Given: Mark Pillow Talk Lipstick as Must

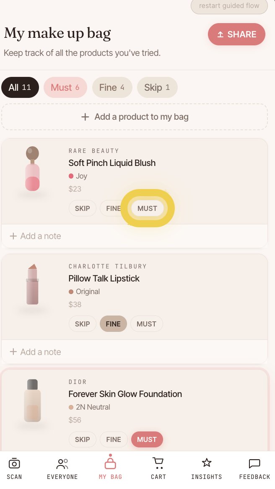Looking at the screenshot, I should point(146,324).
